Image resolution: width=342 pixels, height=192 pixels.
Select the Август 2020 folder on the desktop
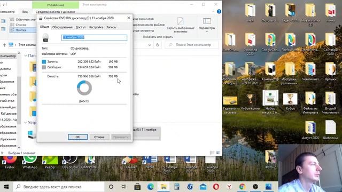pos(310,130)
